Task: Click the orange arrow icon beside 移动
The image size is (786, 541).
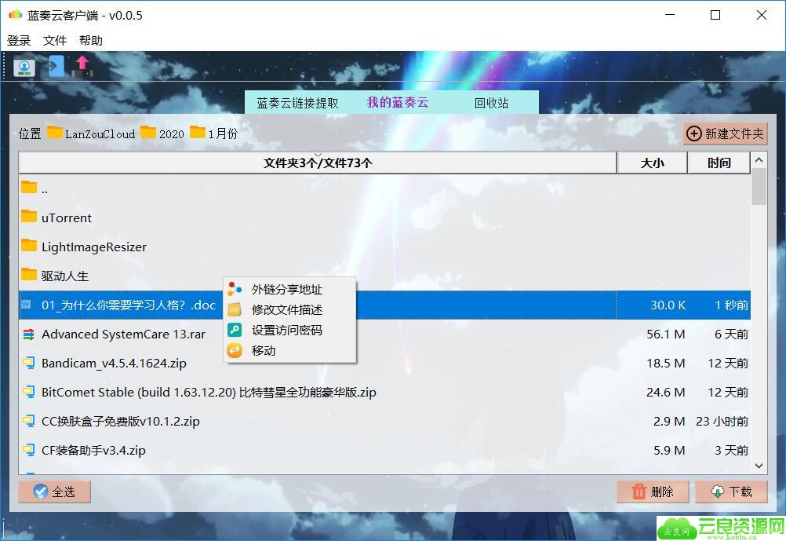Action: click(x=235, y=350)
